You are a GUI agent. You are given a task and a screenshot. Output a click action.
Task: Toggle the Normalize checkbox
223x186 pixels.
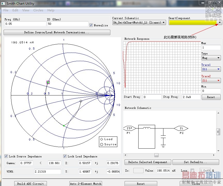[x=91, y=25]
